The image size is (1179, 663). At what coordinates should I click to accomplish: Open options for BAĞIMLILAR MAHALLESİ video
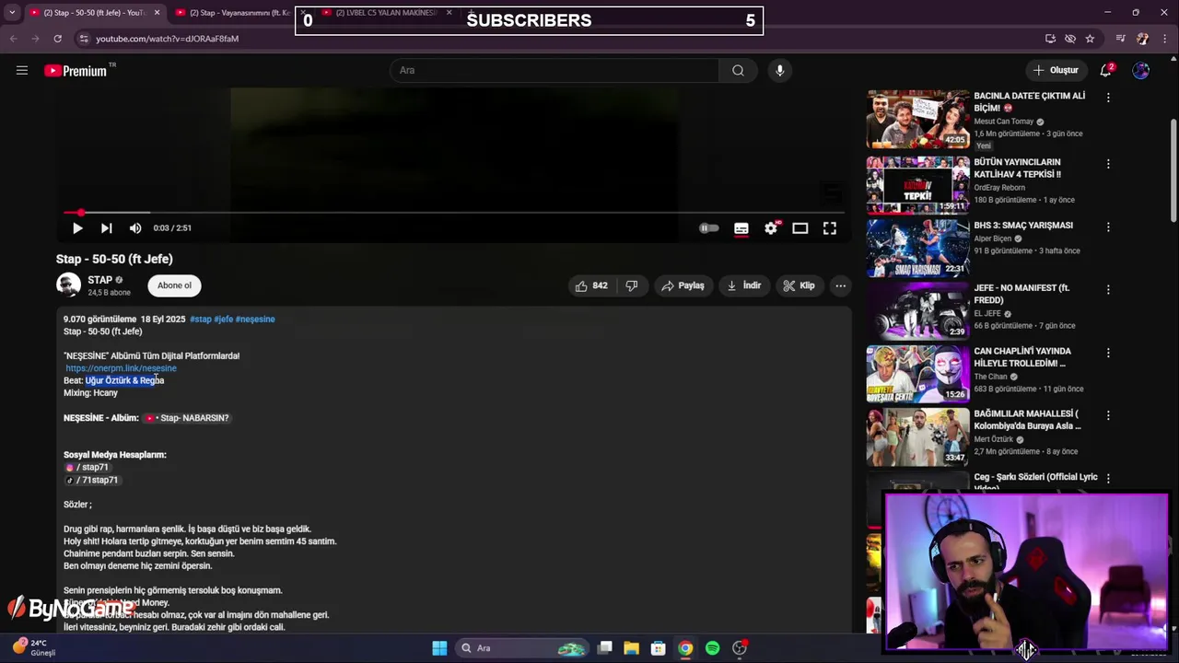click(1108, 415)
